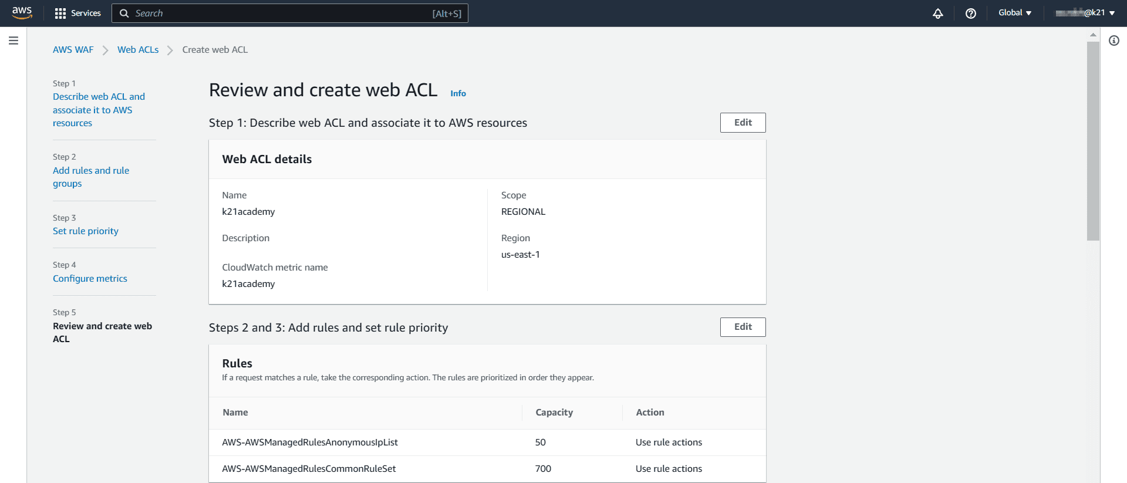Jump to Set rule priority step
The width and height of the screenshot is (1127, 483).
click(x=86, y=231)
